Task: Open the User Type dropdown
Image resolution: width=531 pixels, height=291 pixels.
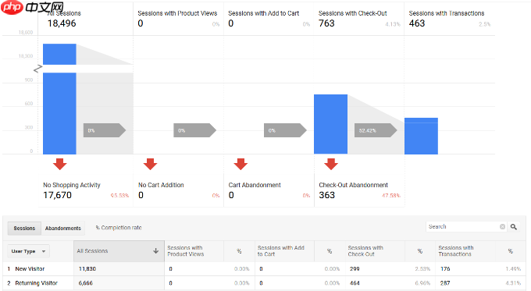Action: pyautogui.click(x=28, y=251)
